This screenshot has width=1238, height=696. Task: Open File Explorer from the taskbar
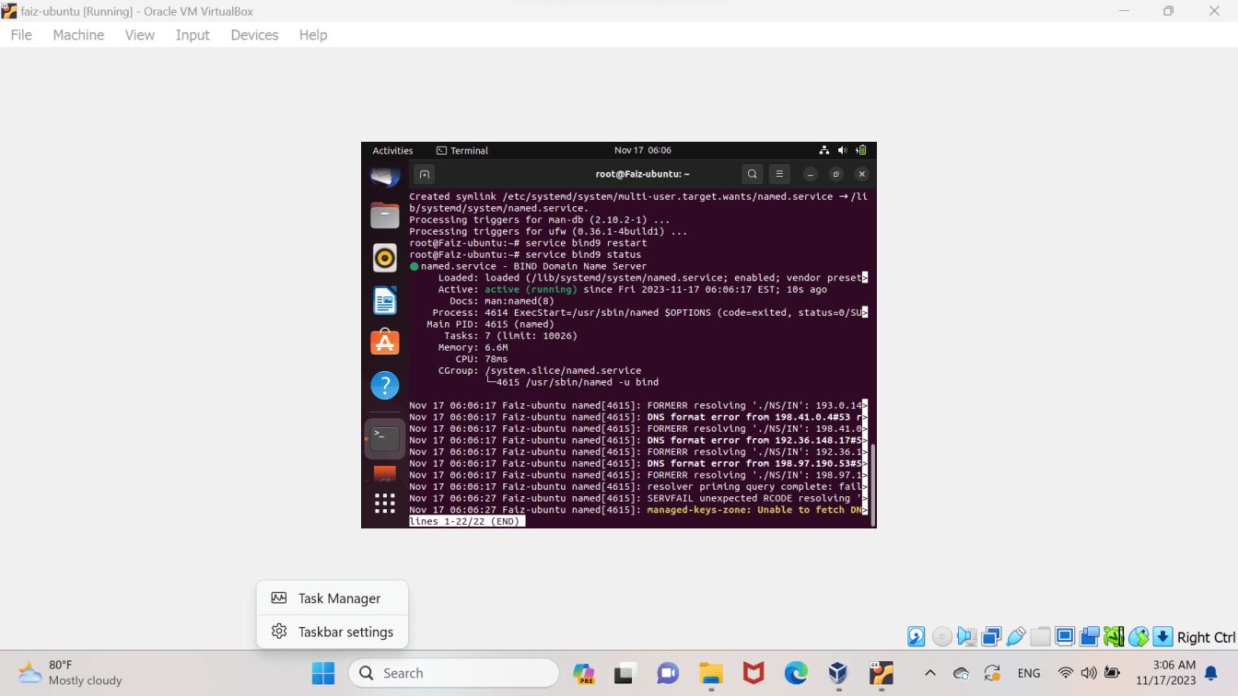[x=711, y=673]
